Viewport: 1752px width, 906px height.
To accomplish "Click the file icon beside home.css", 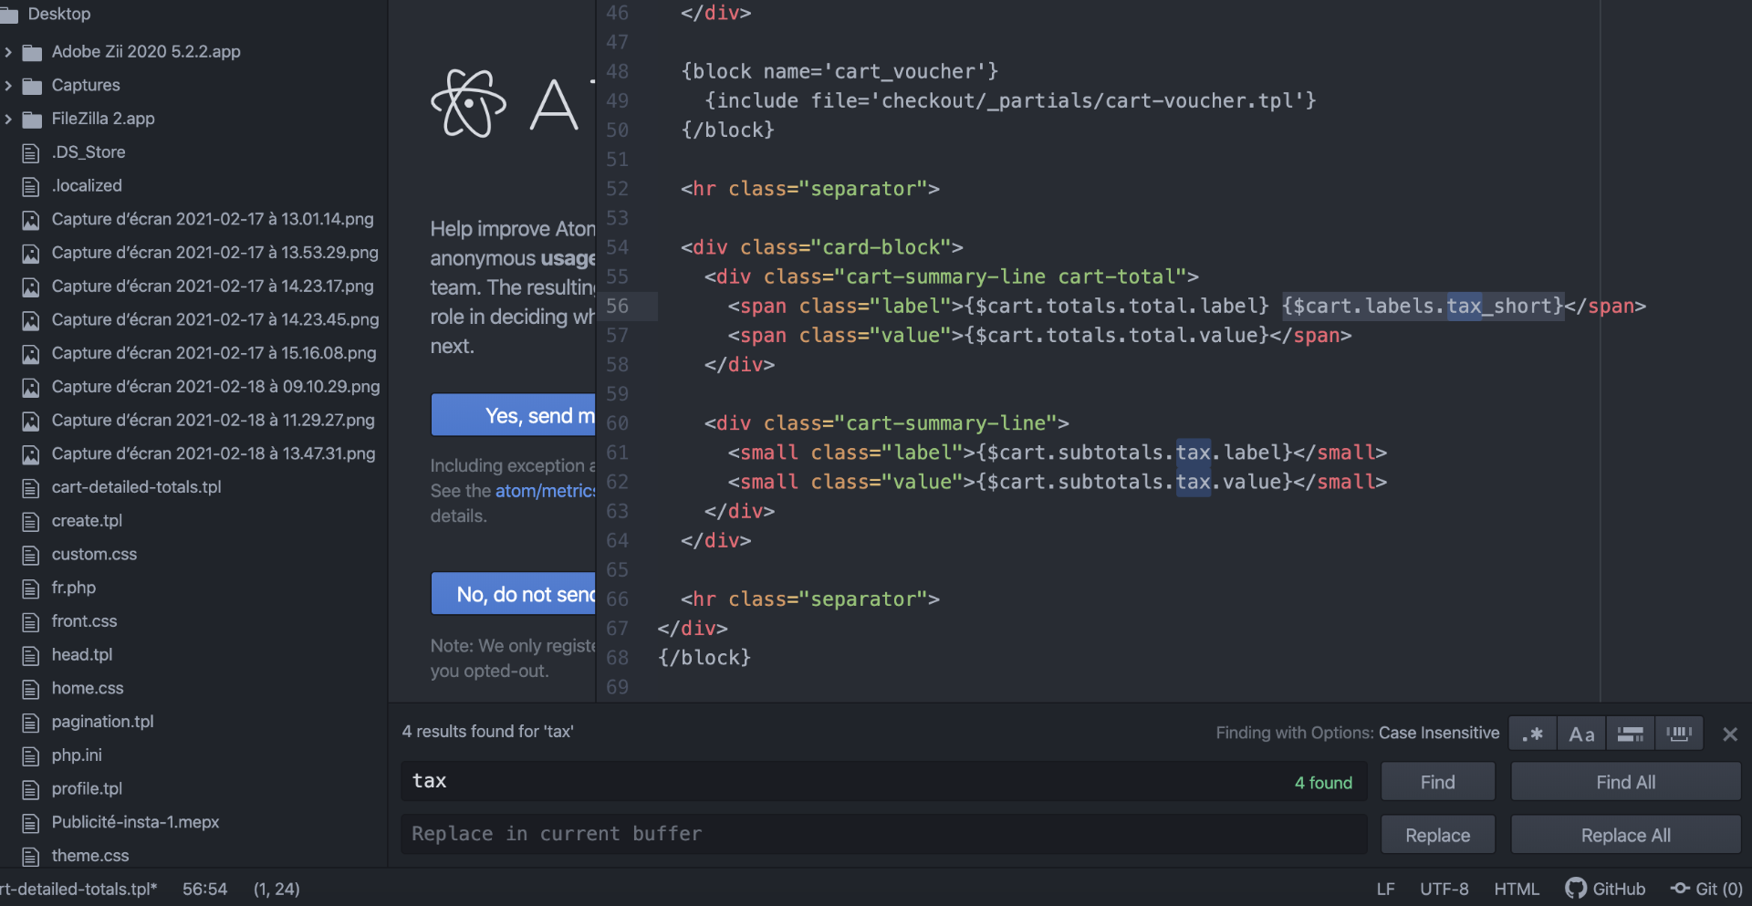I will [x=31, y=689].
